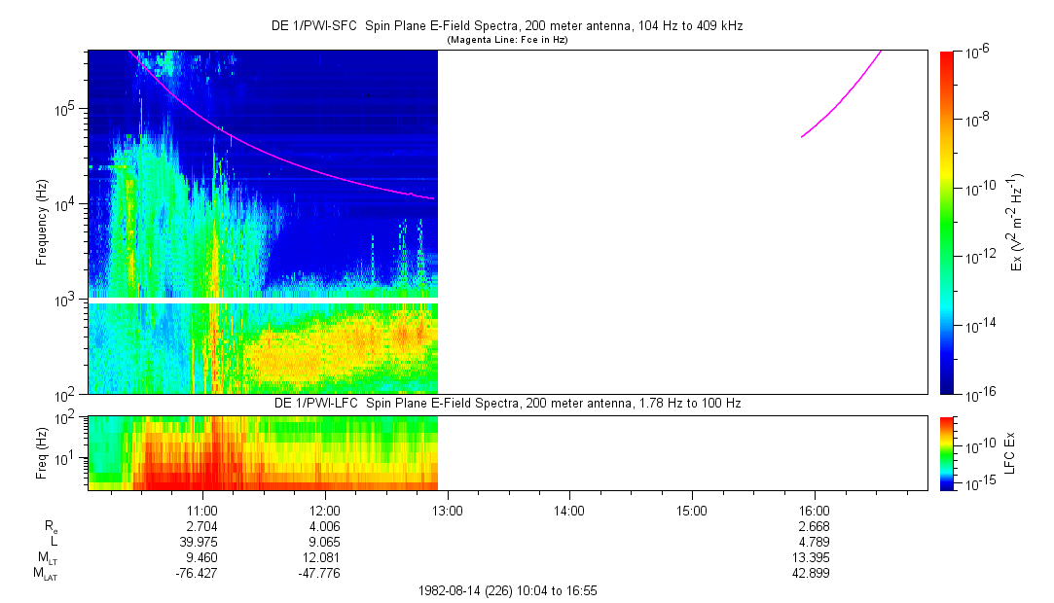
Task: Select the 13:00 time tick label
Action: point(447,510)
